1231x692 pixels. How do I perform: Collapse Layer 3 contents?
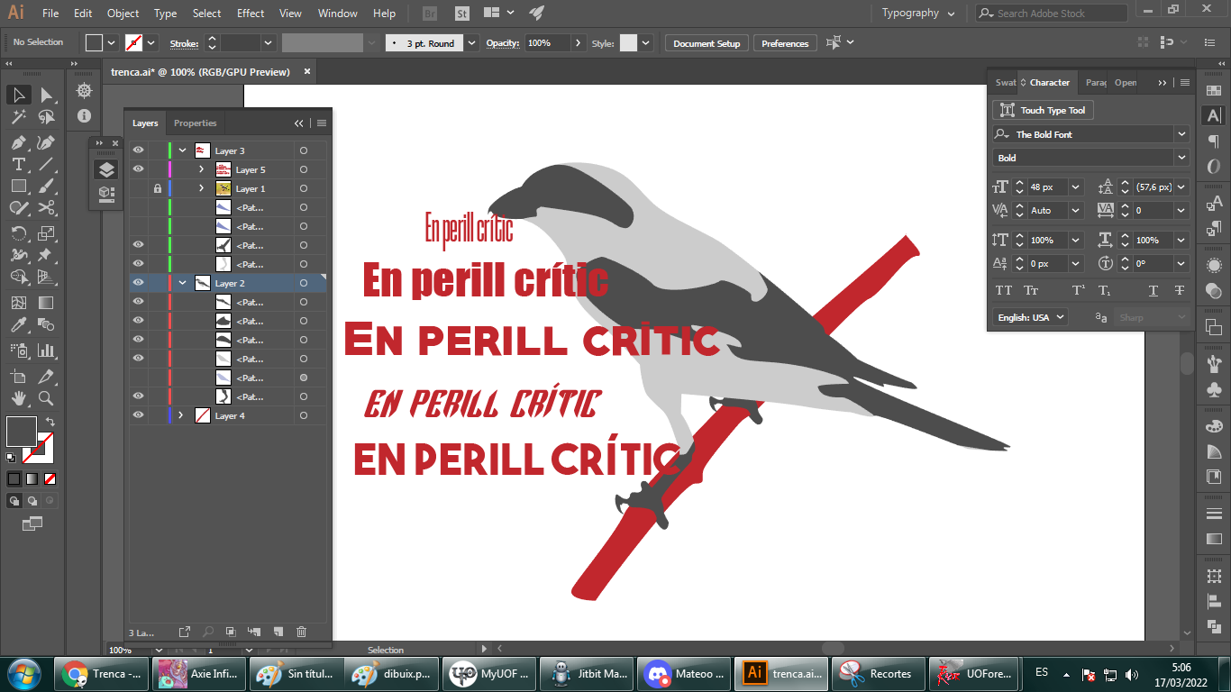182,150
